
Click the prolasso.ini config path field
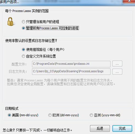click(71, 64)
